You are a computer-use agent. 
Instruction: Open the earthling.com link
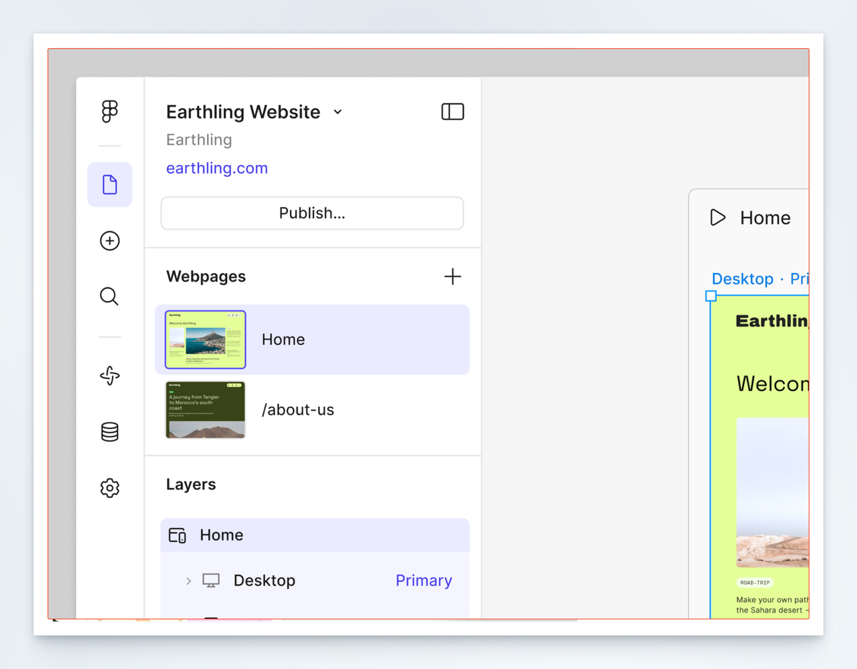tap(217, 168)
